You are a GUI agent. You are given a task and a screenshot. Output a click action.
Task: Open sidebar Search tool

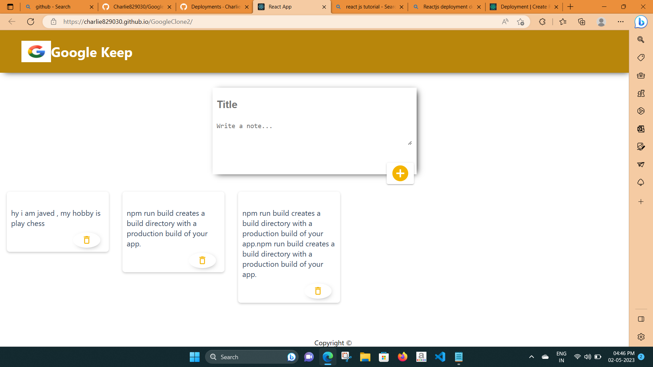[x=641, y=39]
